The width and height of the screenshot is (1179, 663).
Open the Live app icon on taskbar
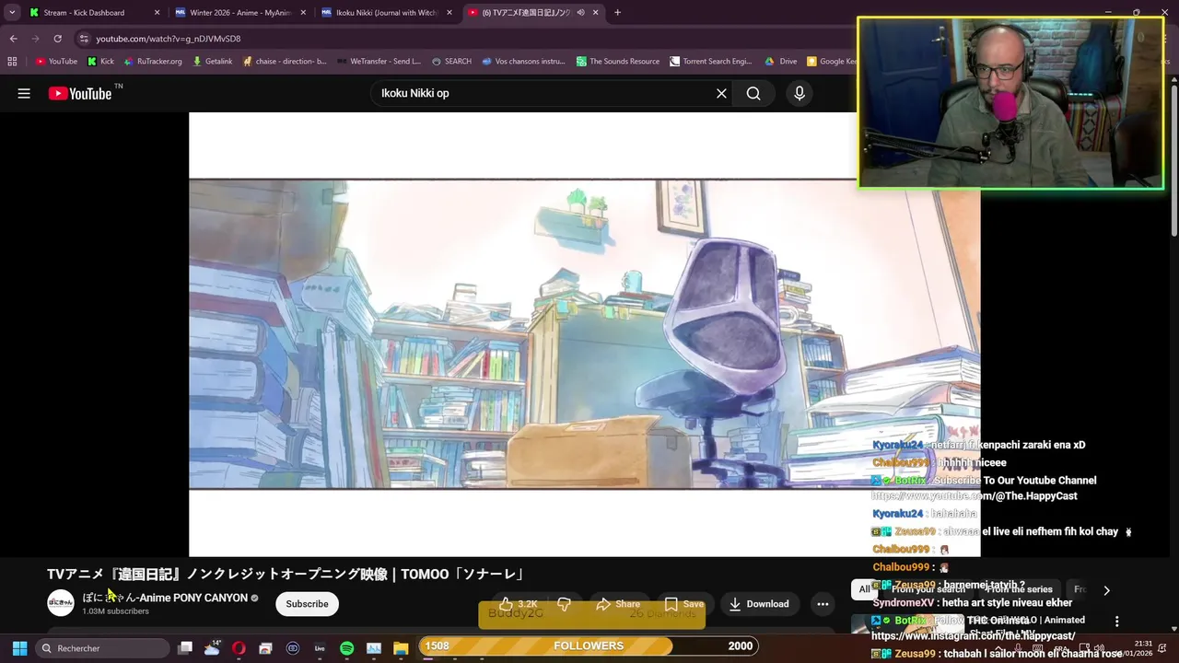320,648
